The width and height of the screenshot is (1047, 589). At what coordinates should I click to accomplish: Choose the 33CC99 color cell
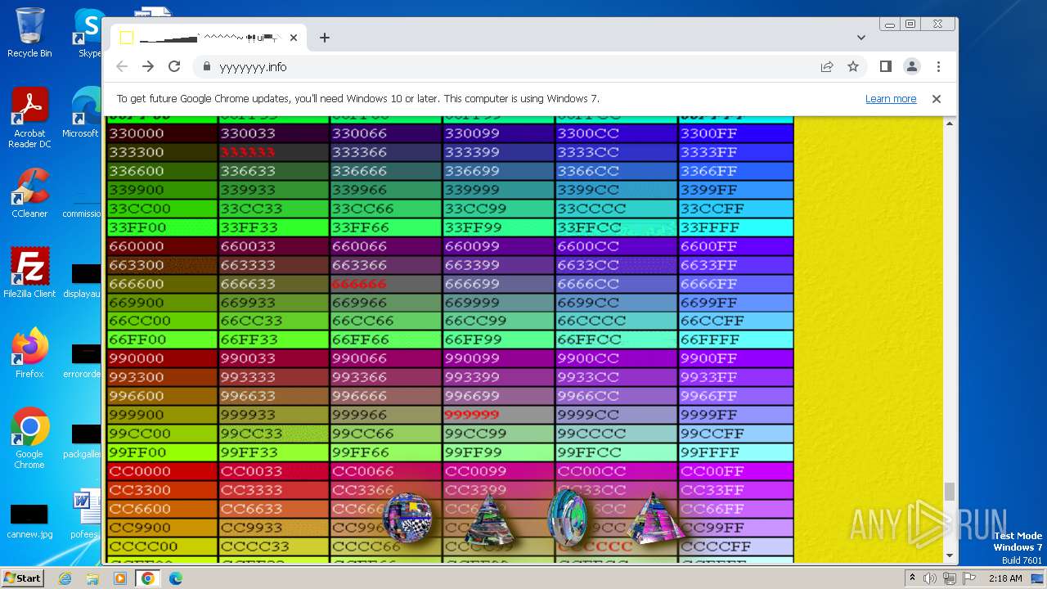pyautogui.click(x=498, y=209)
